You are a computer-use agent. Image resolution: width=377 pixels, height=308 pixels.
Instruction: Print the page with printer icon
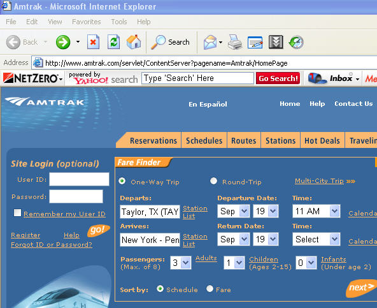235,42
